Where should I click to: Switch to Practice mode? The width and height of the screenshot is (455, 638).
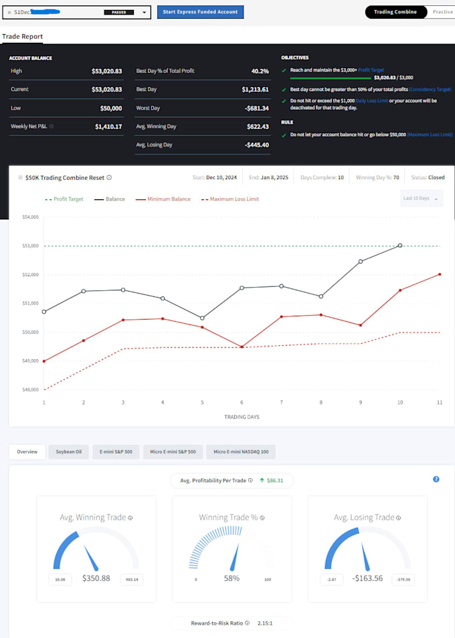tap(442, 12)
